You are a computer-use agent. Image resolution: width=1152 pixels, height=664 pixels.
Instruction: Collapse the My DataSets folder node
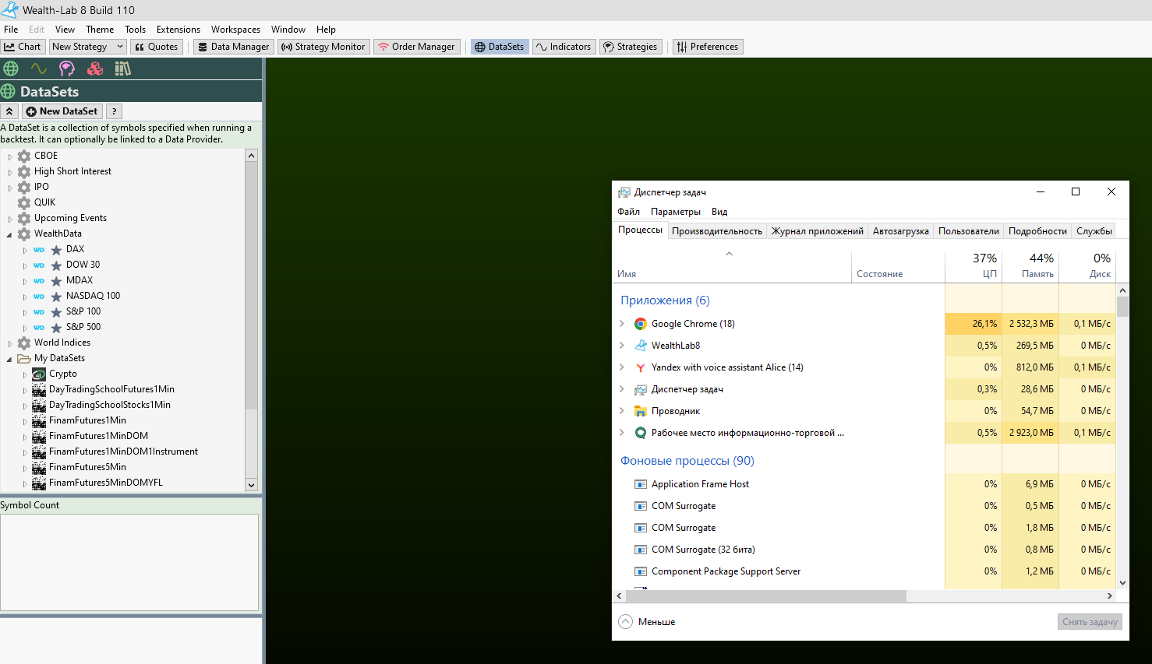tap(10, 359)
